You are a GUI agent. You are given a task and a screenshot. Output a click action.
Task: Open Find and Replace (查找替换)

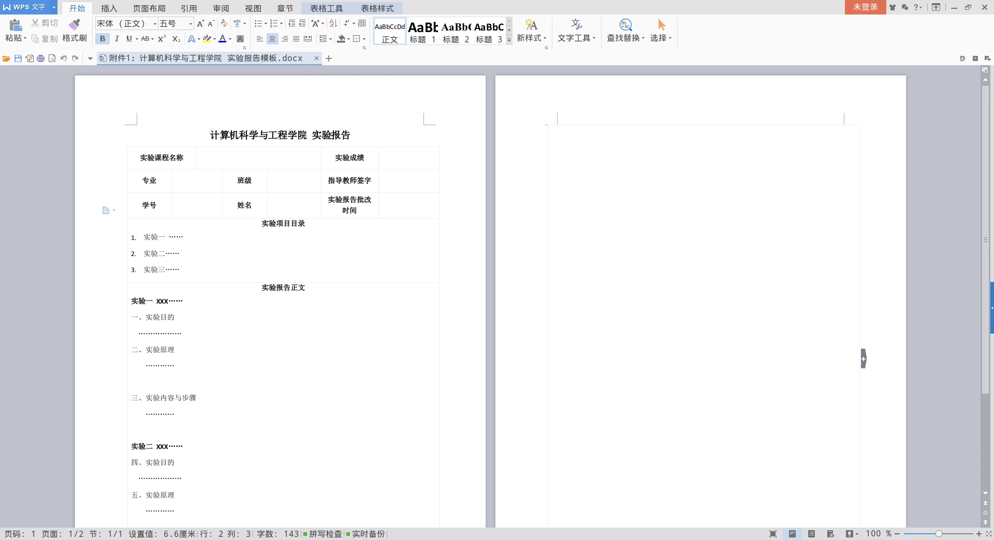(625, 31)
